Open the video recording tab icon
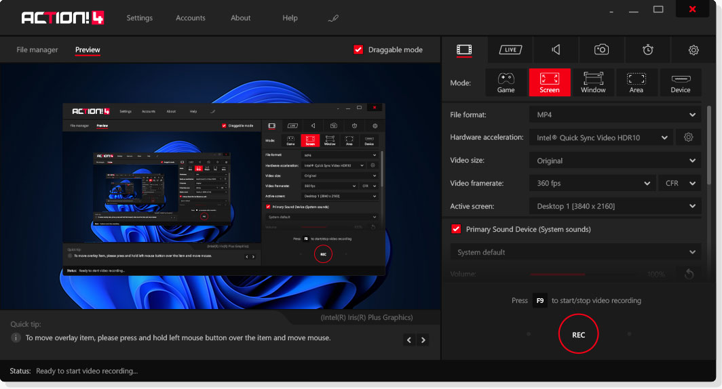722x389 pixels. (x=464, y=49)
